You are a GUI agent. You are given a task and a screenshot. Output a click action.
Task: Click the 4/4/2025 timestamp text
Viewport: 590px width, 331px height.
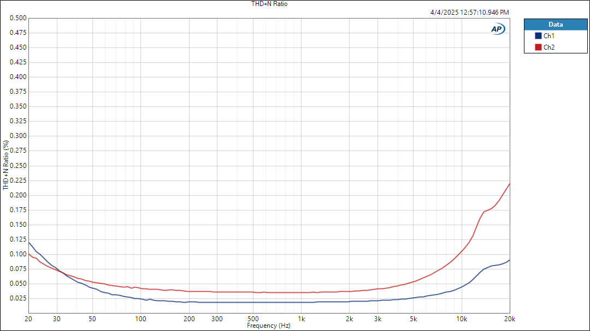(470, 12)
